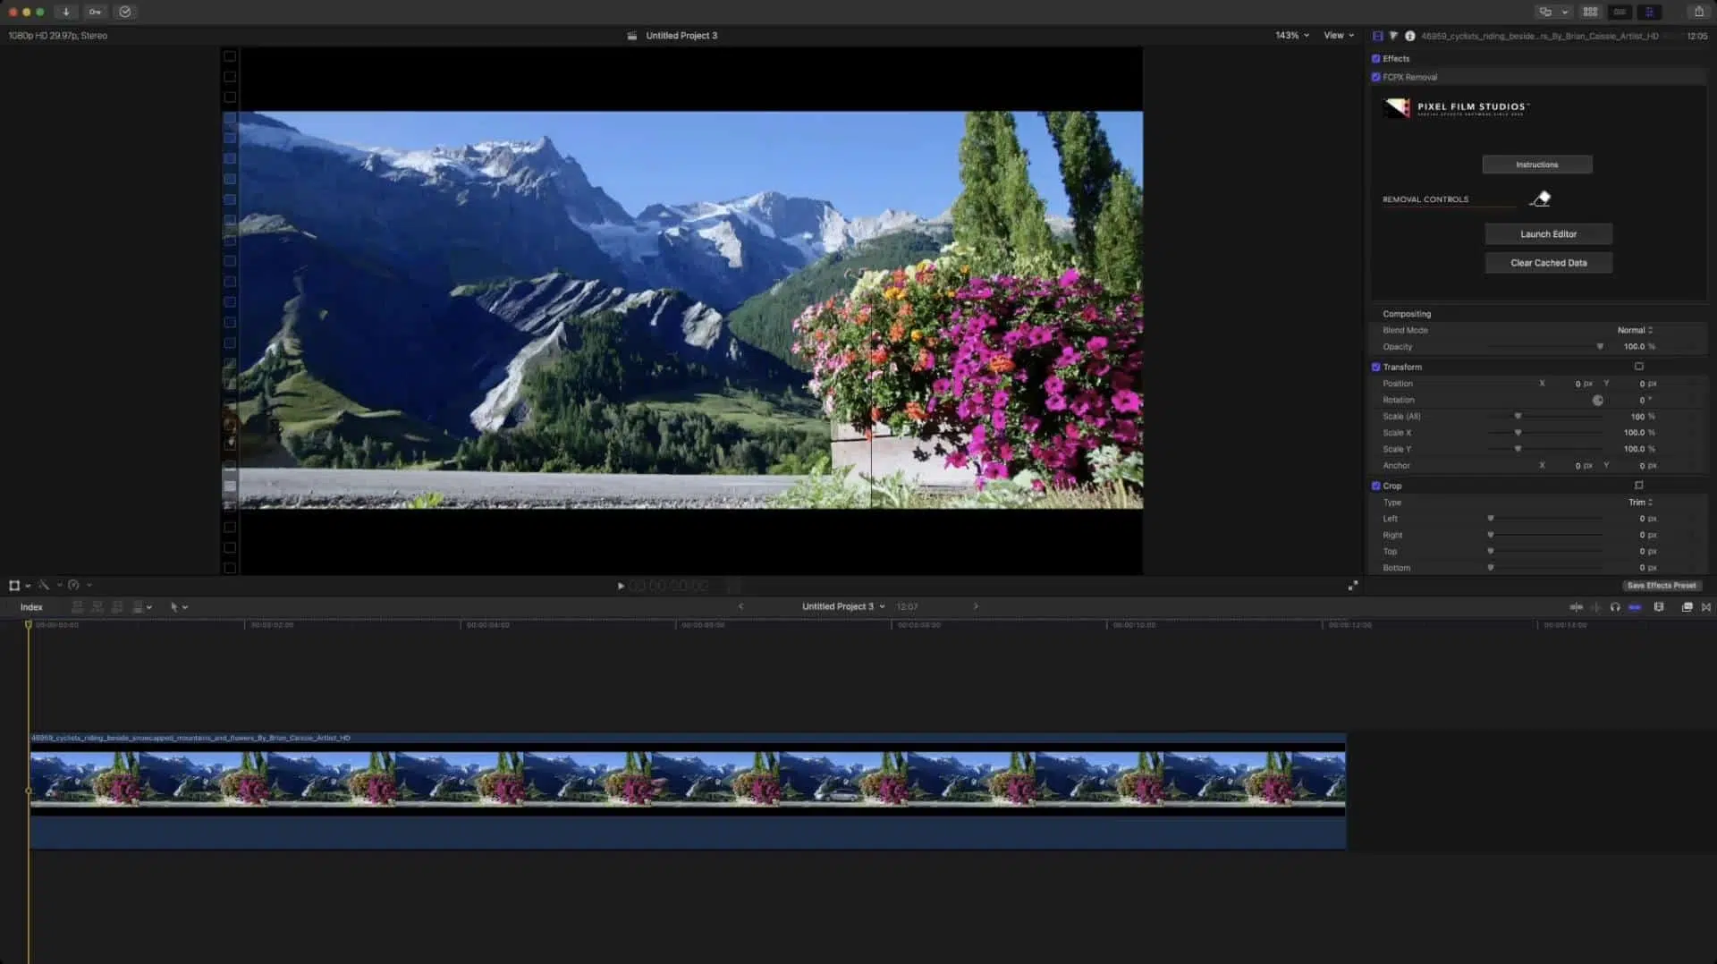Switch to the Video inspector tab icon
Screen dimensions: 1717x964
(x=1377, y=36)
